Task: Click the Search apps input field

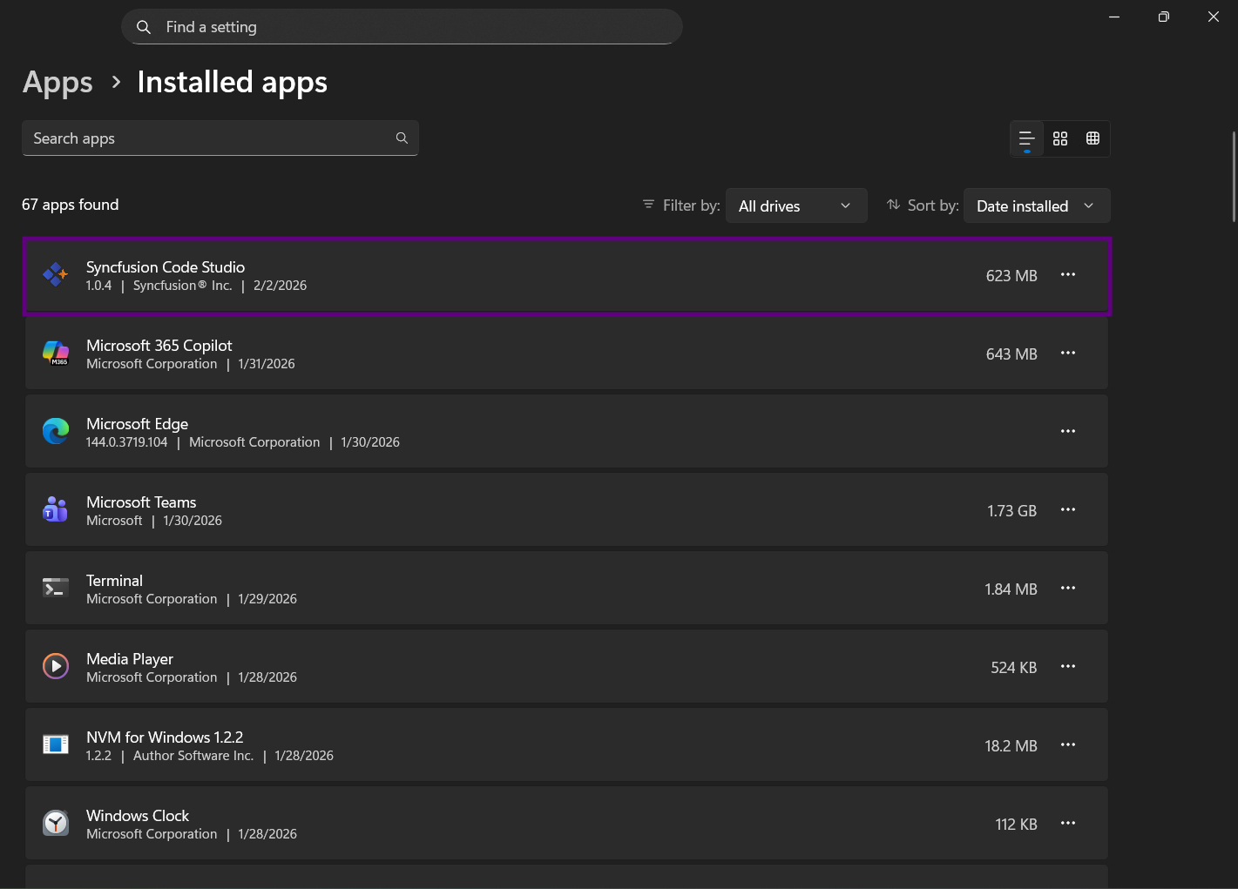Action: (x=220, y=138)
